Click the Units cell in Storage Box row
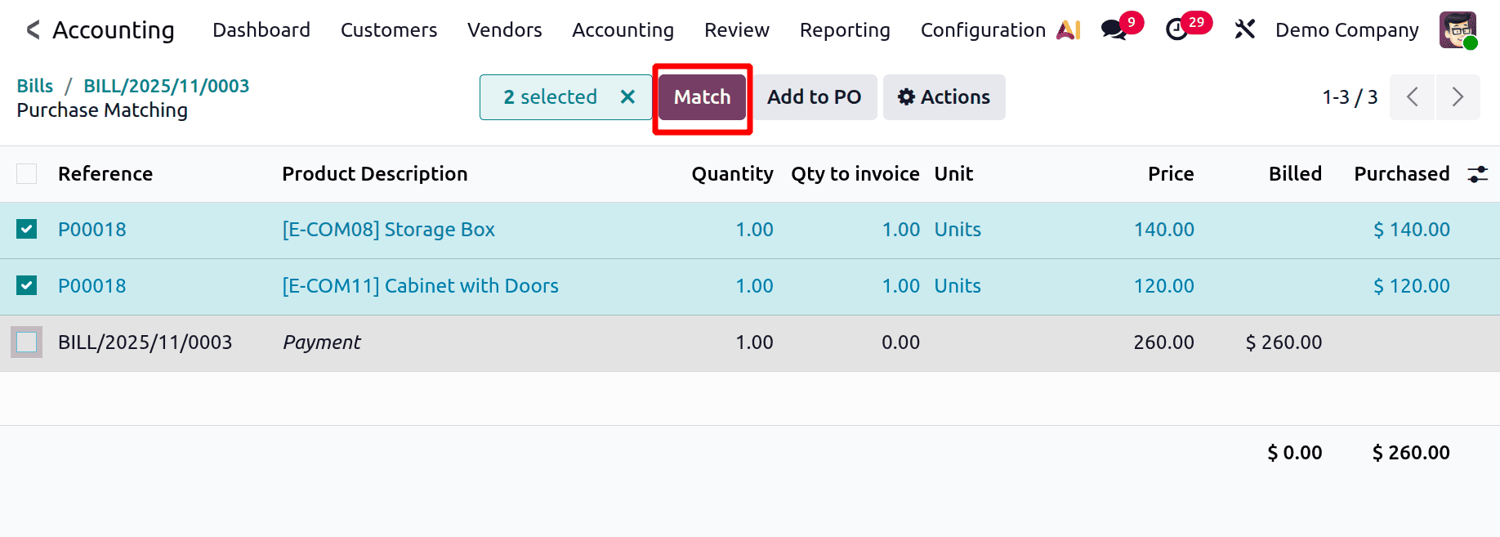Screen dimensions: 1500x537 pos(958,230)
